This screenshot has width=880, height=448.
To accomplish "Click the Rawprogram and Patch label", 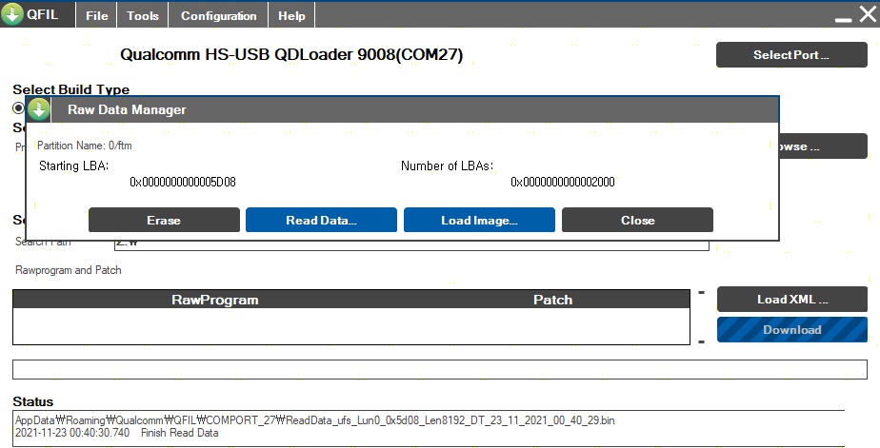I will click(x=69, y=270).
